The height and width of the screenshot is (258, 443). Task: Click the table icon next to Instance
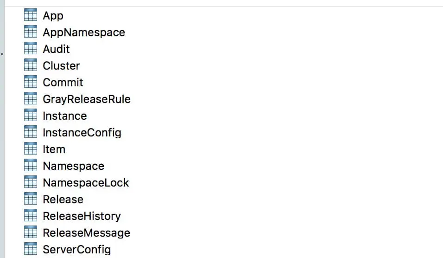tap(30, 116)
